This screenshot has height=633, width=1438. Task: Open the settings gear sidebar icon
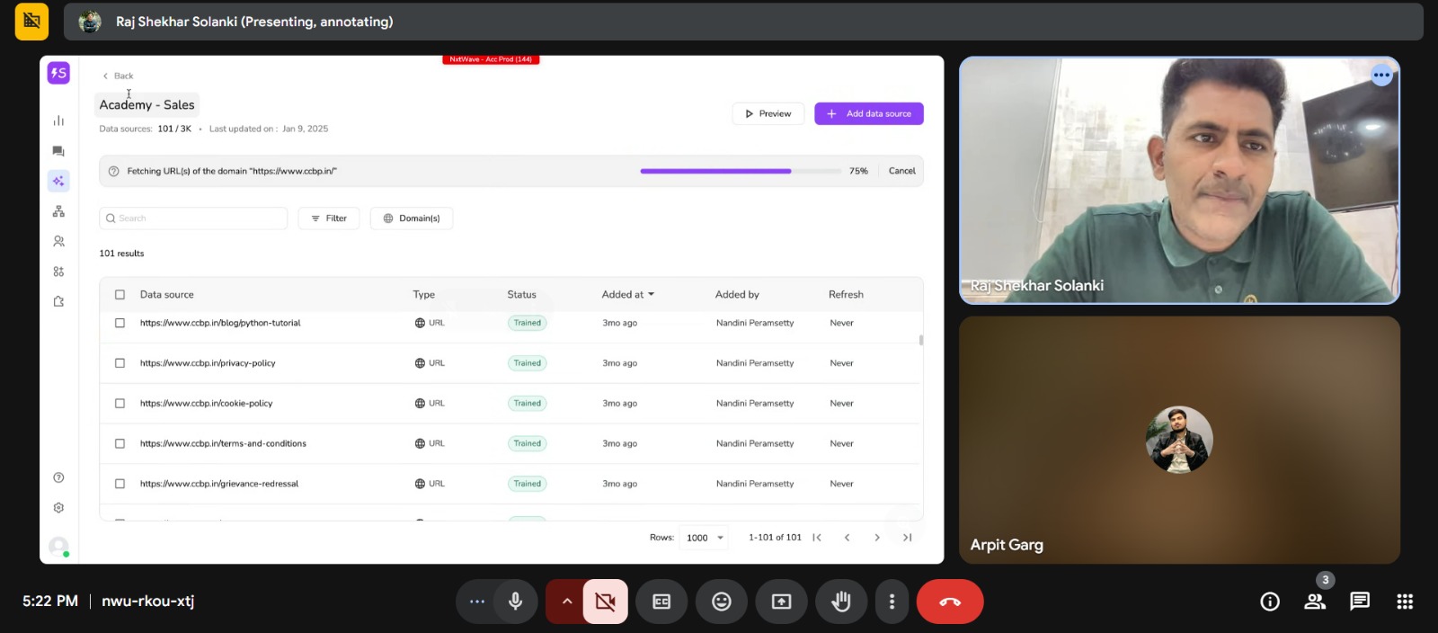58,508
